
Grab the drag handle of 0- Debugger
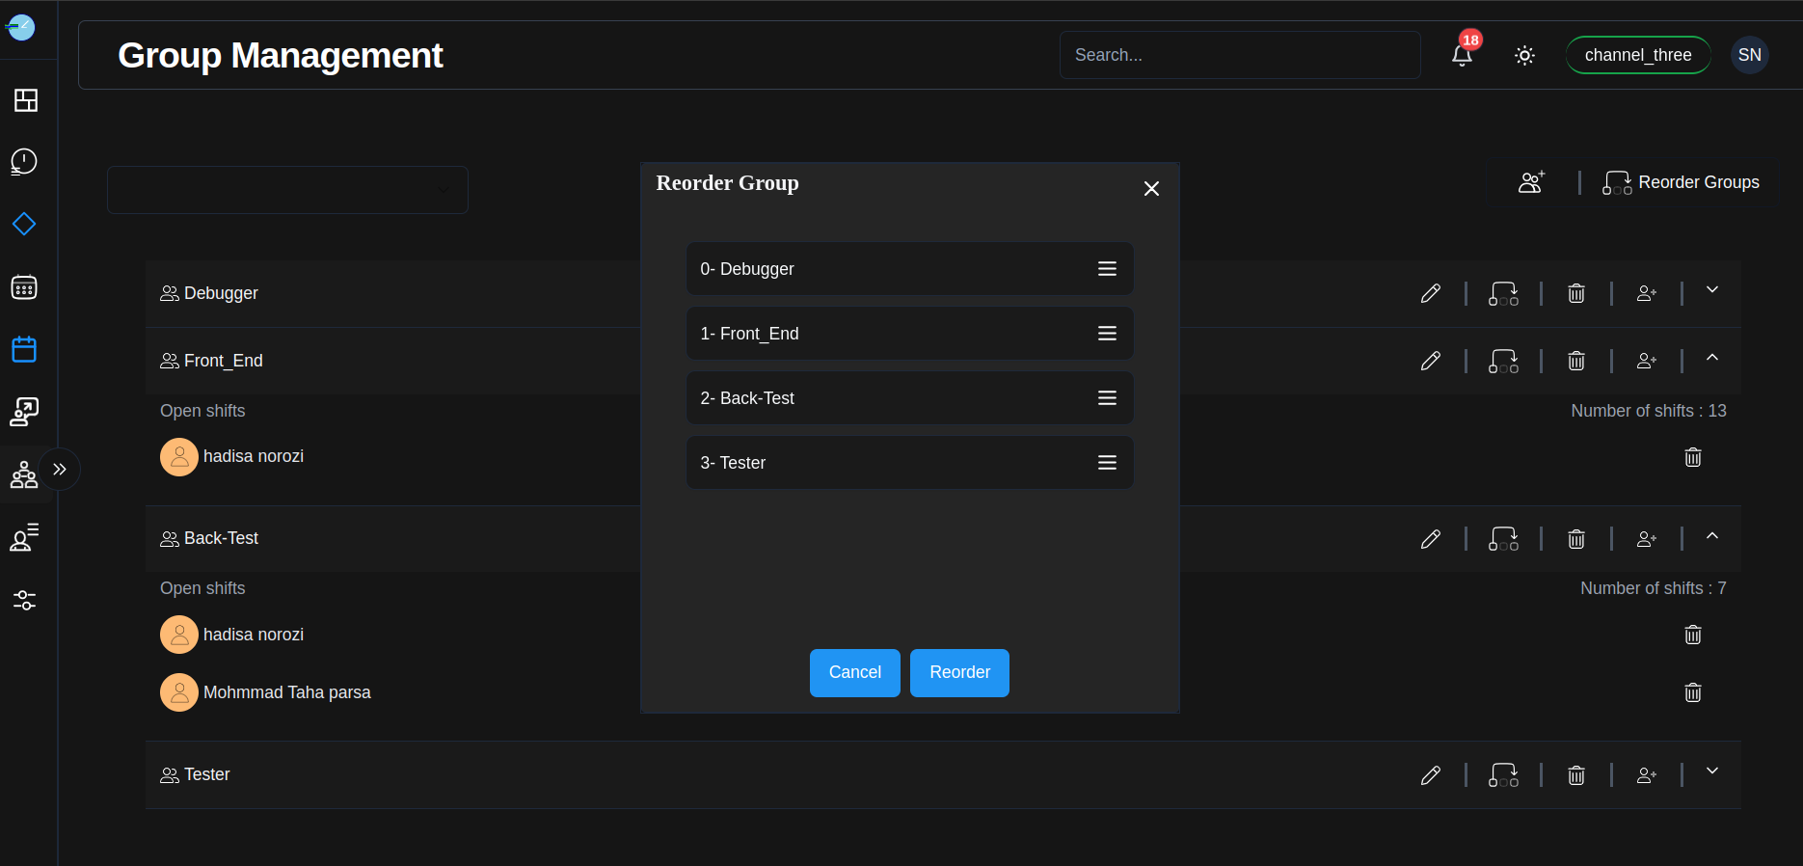click(x=1107, y=269)
